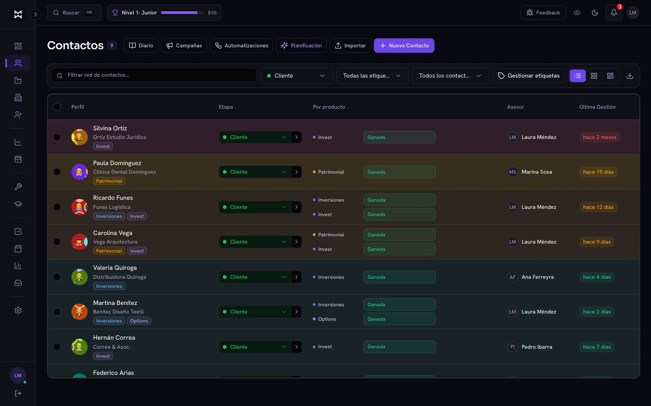Viewport: 651px width, 406px height.
Task: Open the graduation cap academy icon
Action: click(18, 204)
